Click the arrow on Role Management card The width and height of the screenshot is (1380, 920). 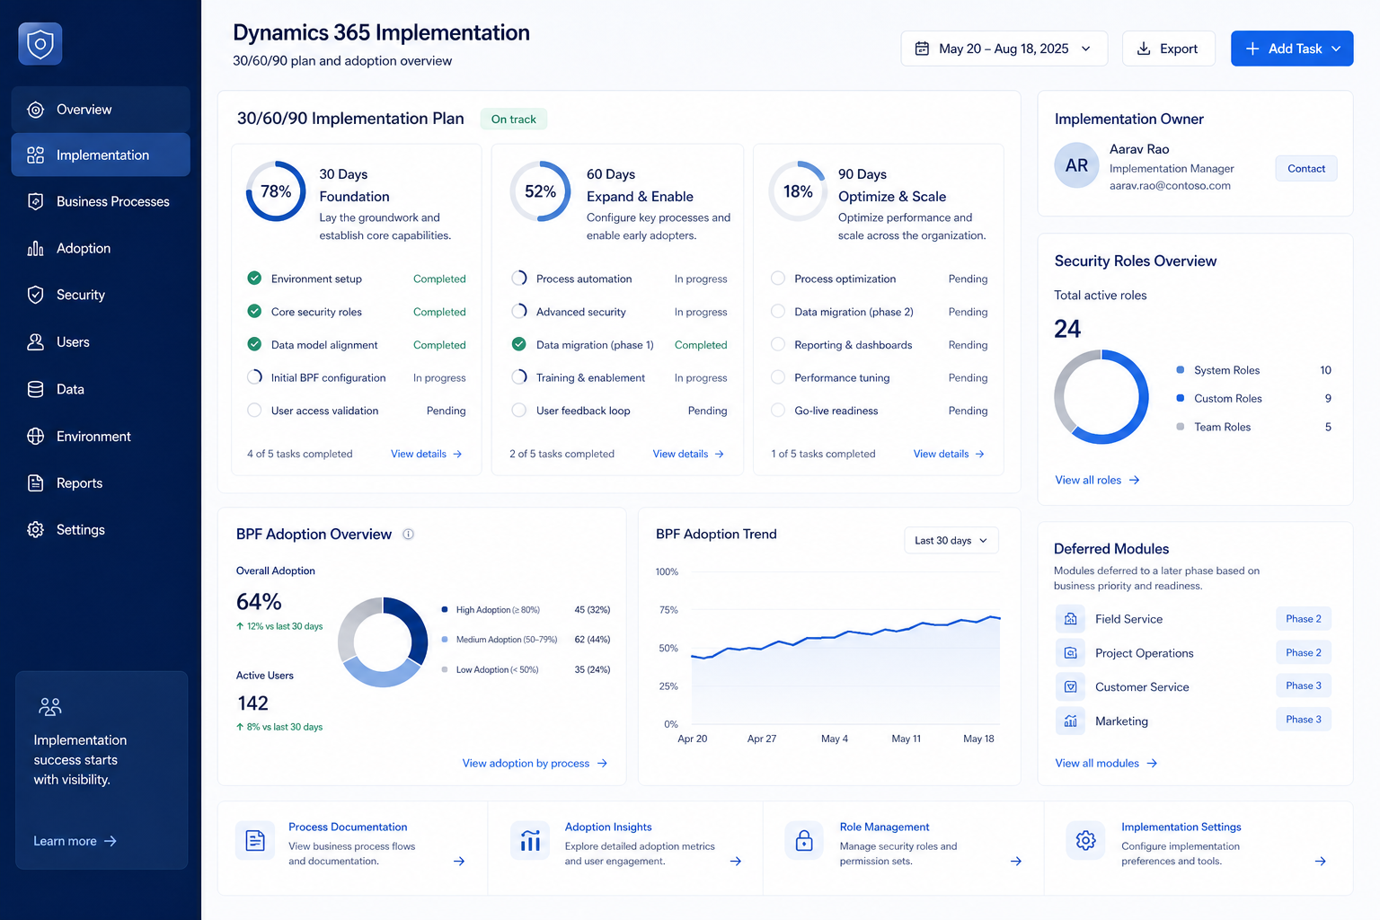point(1016,861)
